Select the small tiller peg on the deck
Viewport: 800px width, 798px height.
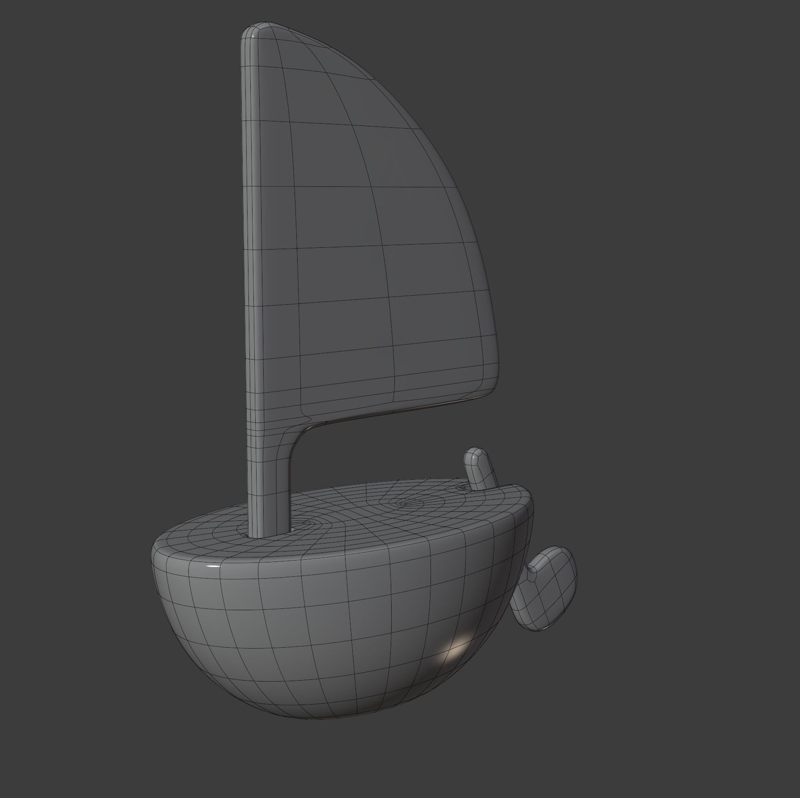[480, 468]
